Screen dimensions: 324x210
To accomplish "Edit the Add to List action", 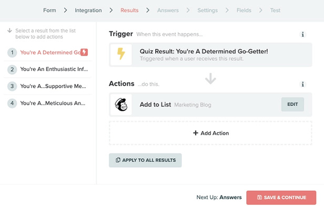I will point(292,104).
